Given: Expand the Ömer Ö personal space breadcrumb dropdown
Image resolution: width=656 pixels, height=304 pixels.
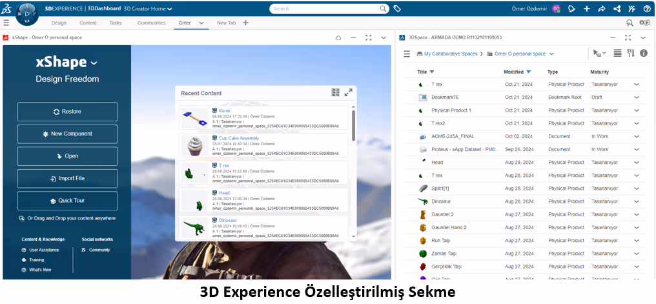Looking at the screenshot, I should (x=551, y=54).
